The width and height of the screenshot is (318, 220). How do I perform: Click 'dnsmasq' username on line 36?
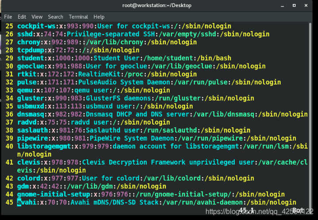[31, 114]
